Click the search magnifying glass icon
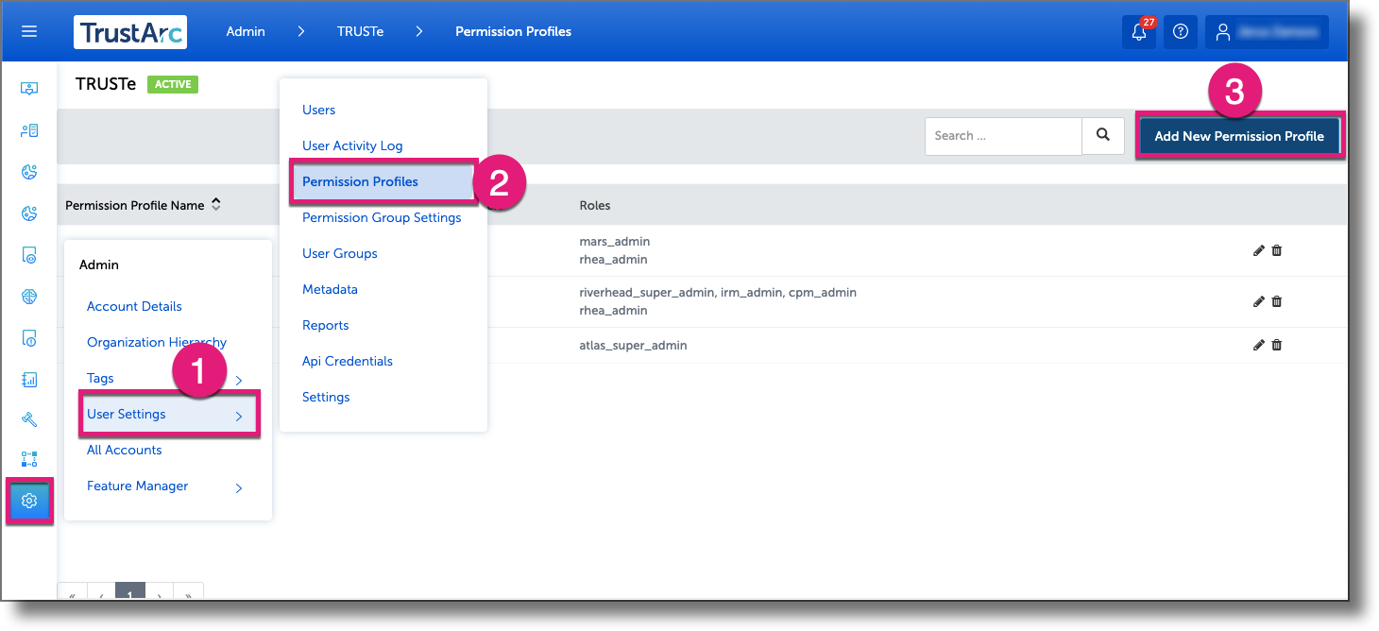The height and width of the screenshot is (631, 1379). pos(1102,135)
